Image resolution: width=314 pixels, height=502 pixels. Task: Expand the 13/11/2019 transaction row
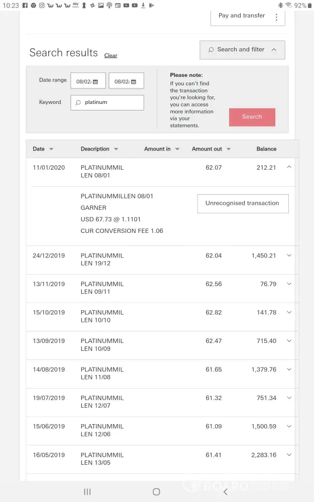coord(289,284)
